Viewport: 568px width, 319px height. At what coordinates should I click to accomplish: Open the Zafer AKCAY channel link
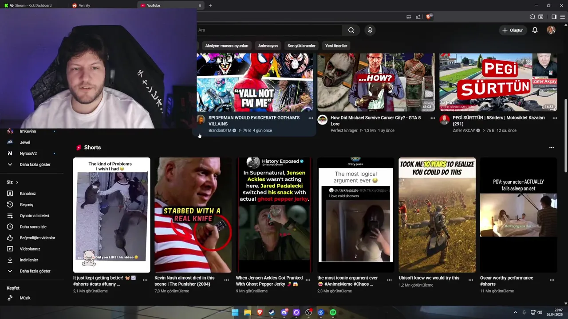[x=464, y=131]
